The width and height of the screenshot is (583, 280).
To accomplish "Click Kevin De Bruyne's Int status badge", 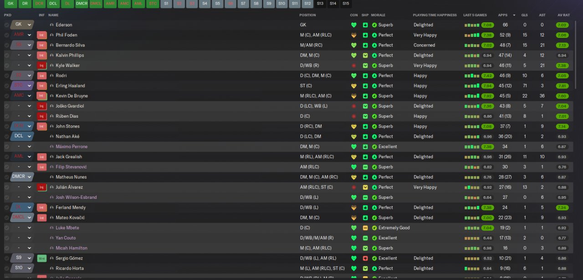I will click(42, 96).
